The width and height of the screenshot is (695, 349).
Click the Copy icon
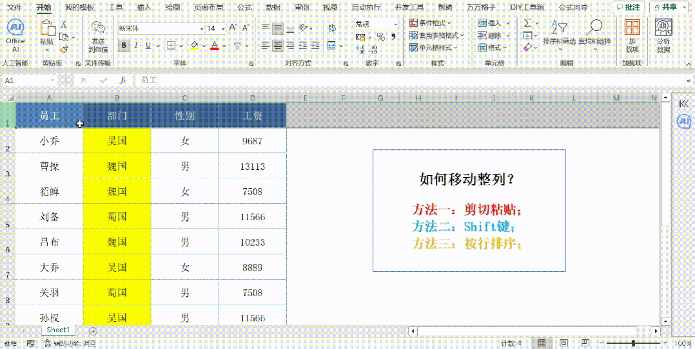pos(64,37)
